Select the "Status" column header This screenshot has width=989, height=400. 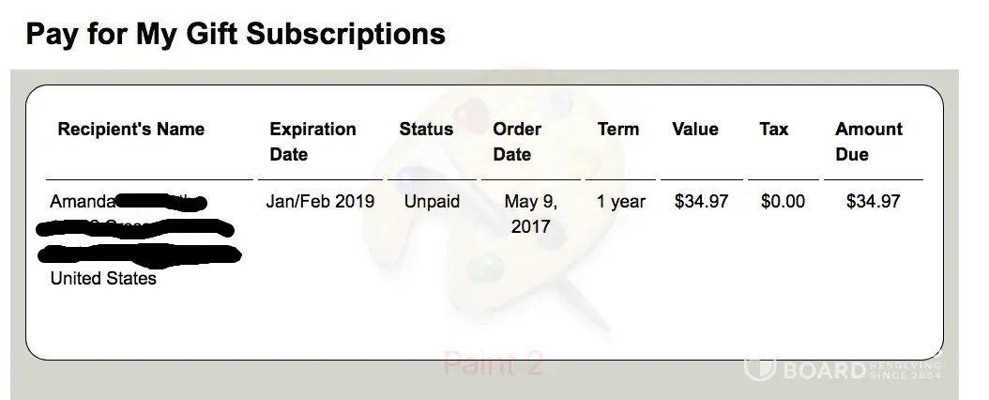click(426, 130)
